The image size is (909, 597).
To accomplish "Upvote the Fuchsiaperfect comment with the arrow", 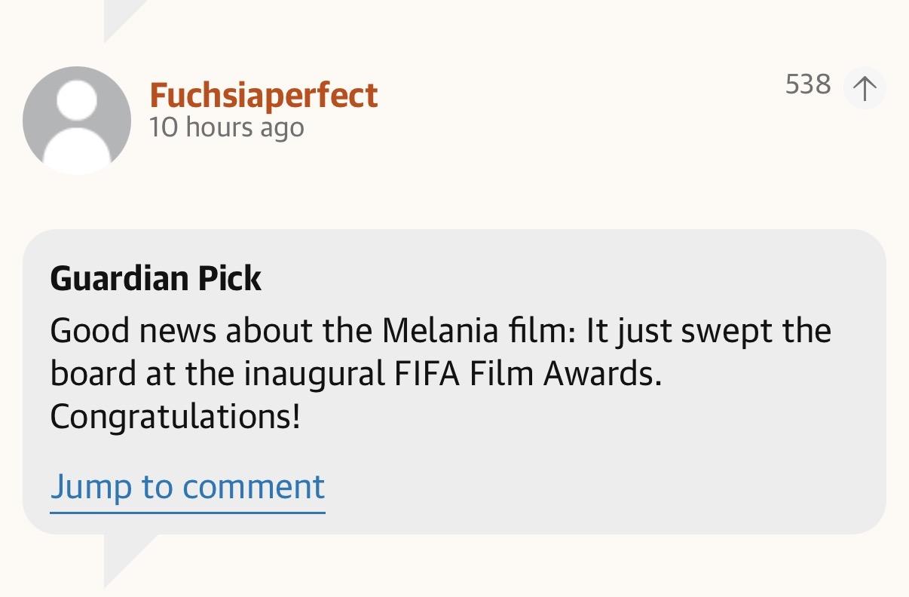I will pos(865,89).
